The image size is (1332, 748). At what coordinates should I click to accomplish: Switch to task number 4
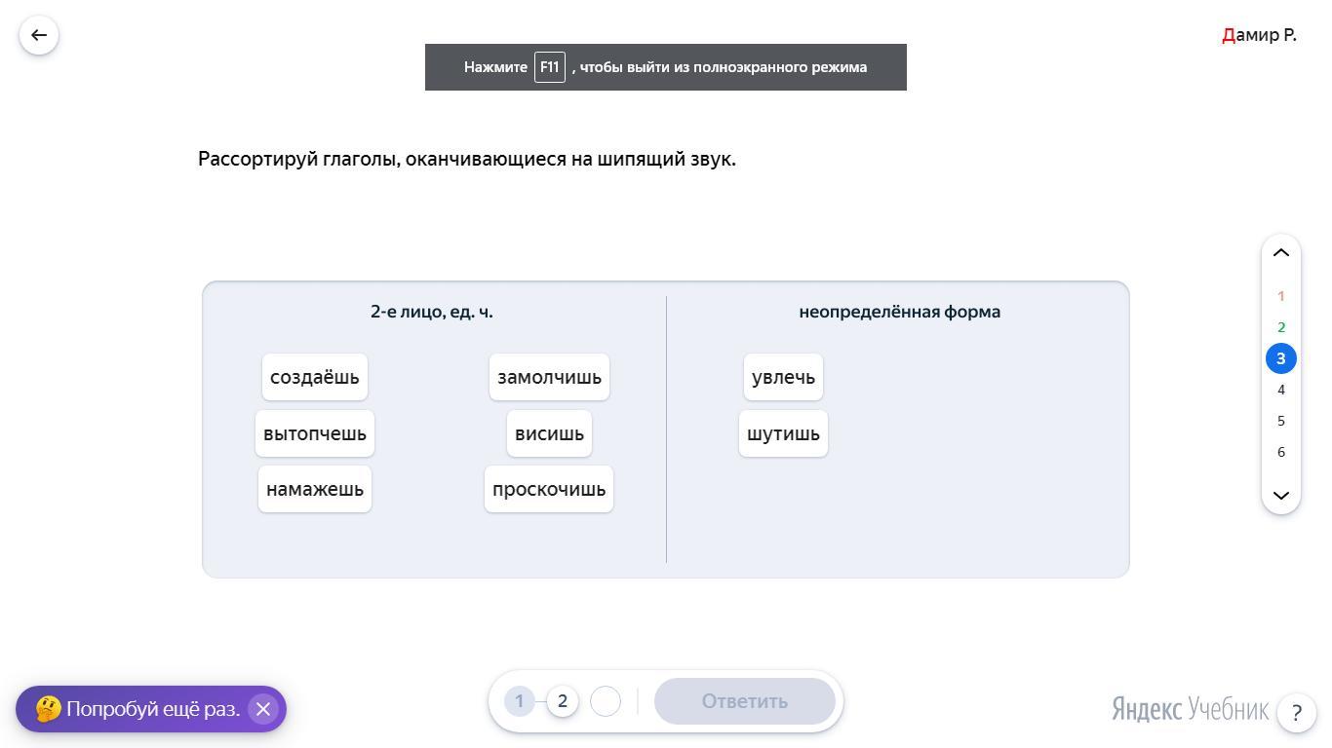(1280, 390)
